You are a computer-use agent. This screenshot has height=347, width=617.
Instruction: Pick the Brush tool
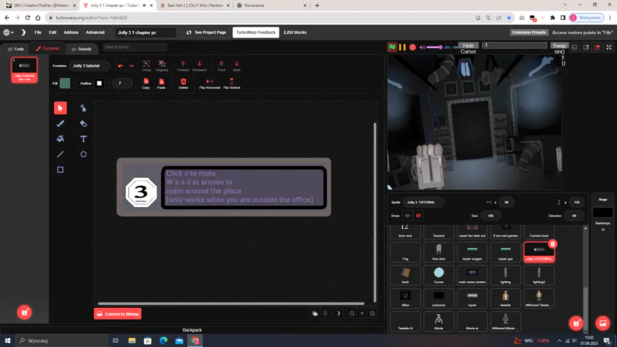click(60, 123)
